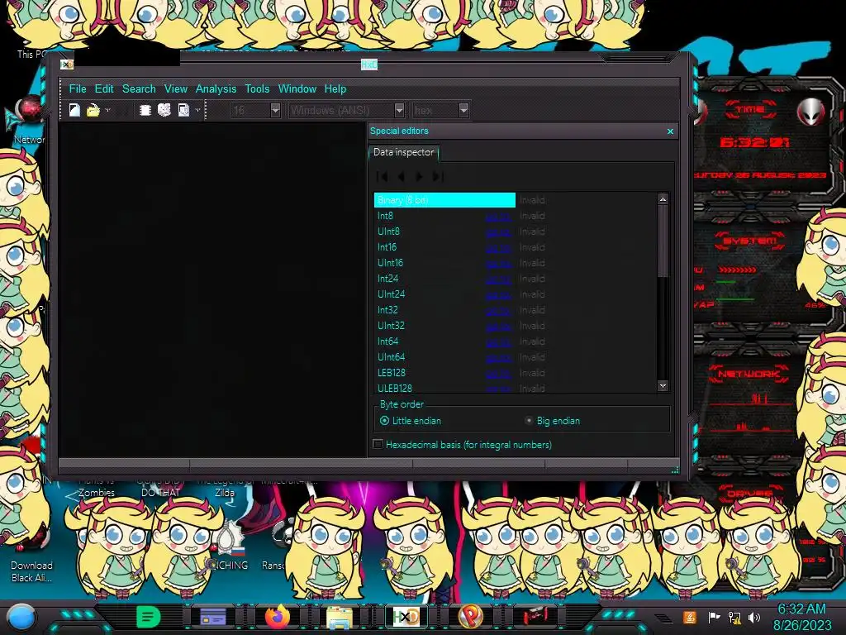
Task: Open the green chat app on taskbar
Action: (149, 617)
